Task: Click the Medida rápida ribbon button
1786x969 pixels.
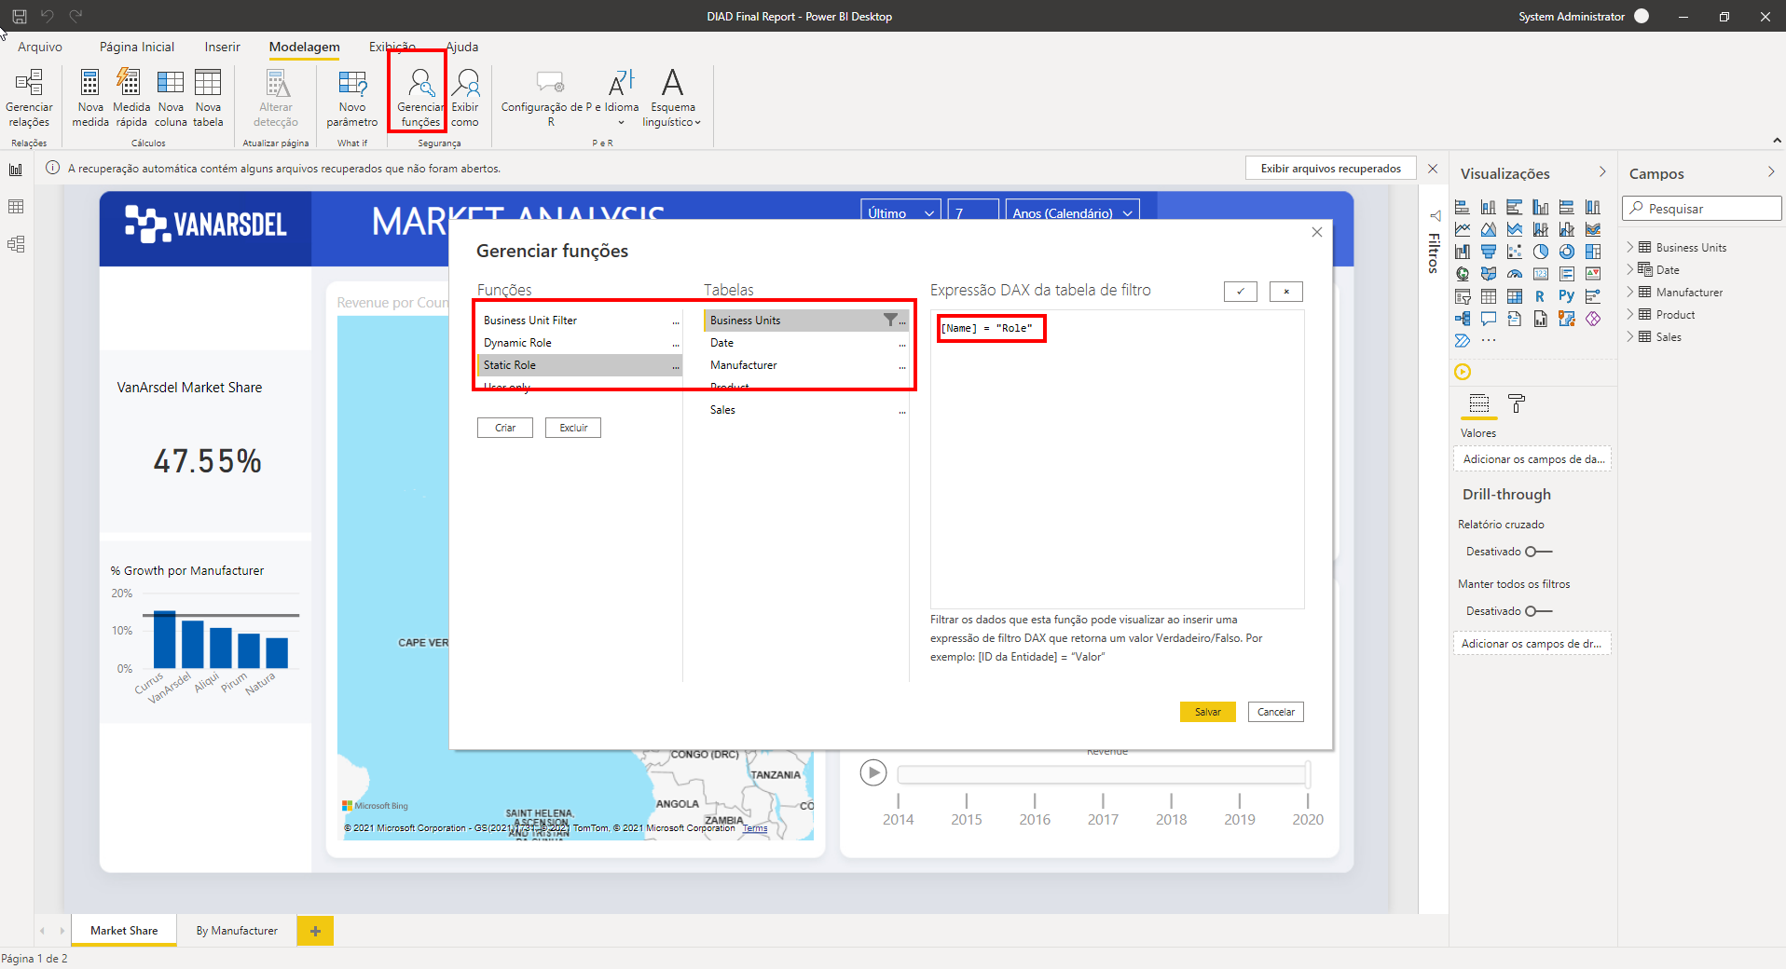Action: (x=131, y=98)
